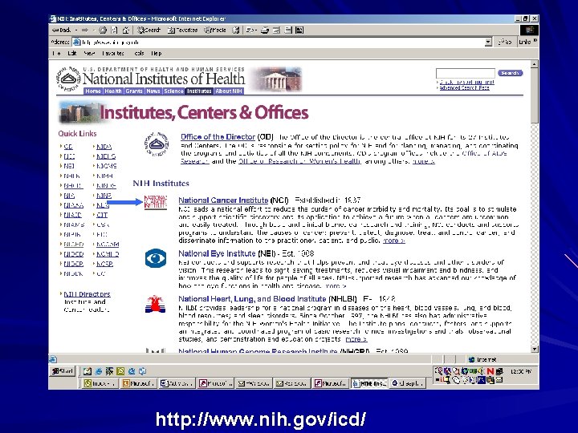Click the blue Search button on NIH page
Screen dimensions: 578x433
pyautogui.click(x=511, y=73)
